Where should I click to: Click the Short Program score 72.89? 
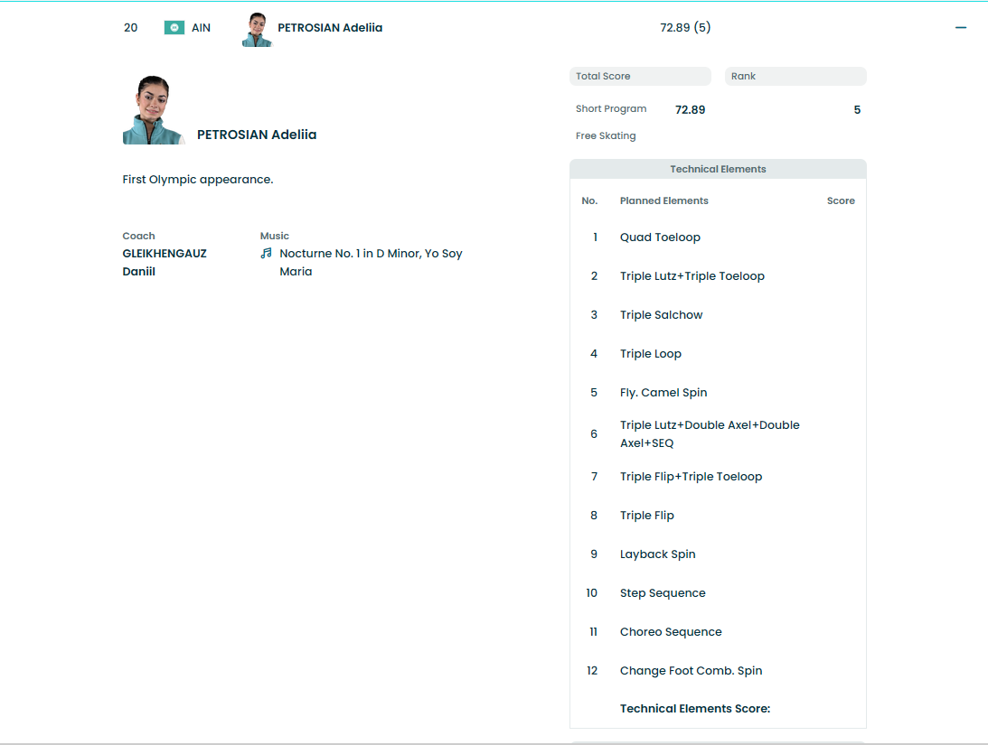pyautogui.click(x=690, y=109)
